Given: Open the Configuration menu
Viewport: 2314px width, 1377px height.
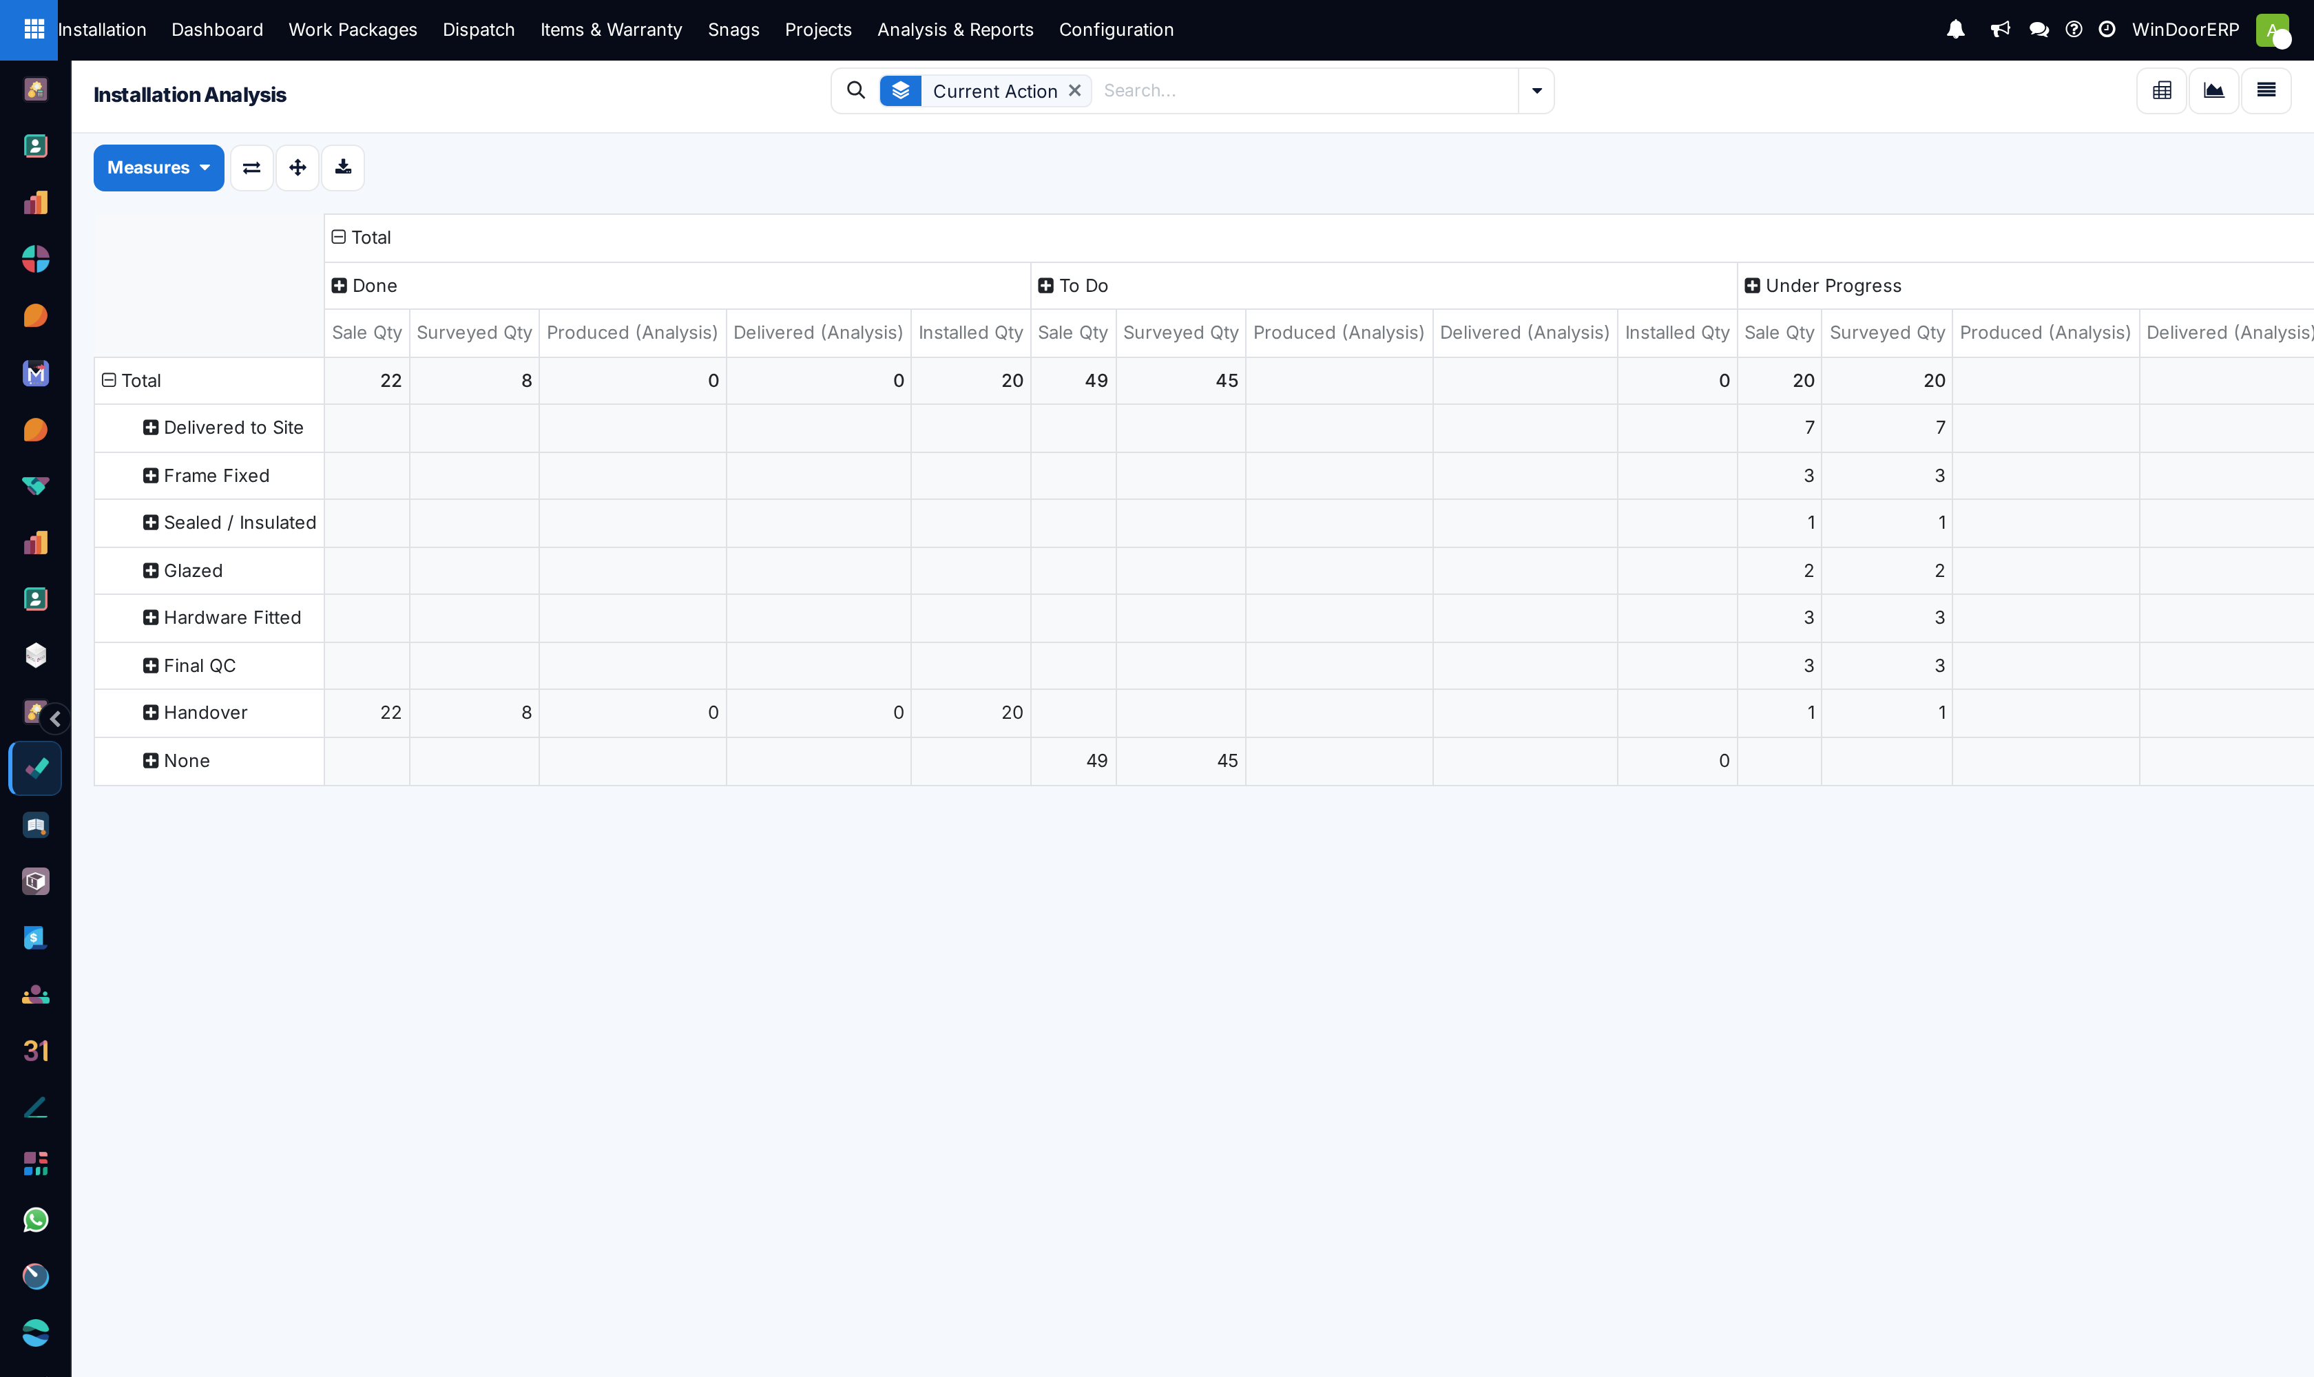Looking at the screenshot, I should click(x=1116, y=30).
